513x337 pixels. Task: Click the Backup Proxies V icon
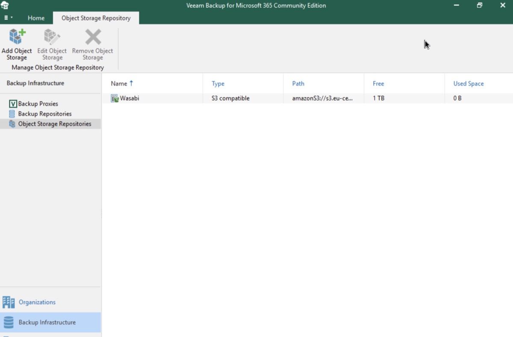pos(13,104)
